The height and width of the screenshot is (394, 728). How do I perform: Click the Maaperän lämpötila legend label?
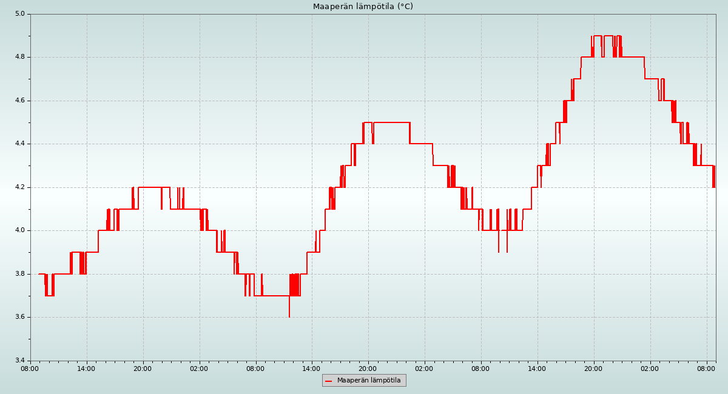point(369,381)
